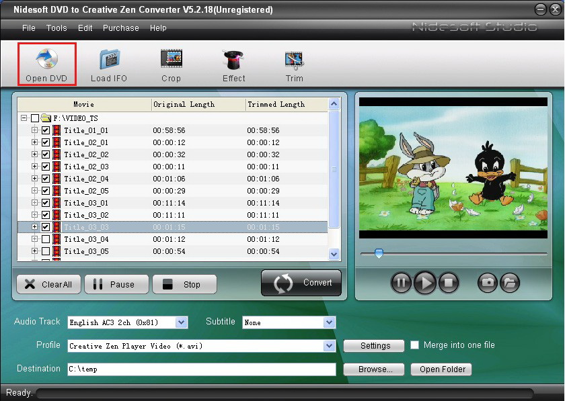Stop preview playback with round stop button
565x401 pixels.
[x=449, y=283]
